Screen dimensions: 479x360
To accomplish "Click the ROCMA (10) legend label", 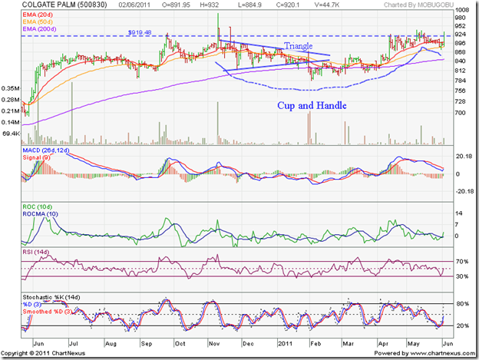I will tap(41, 214).
